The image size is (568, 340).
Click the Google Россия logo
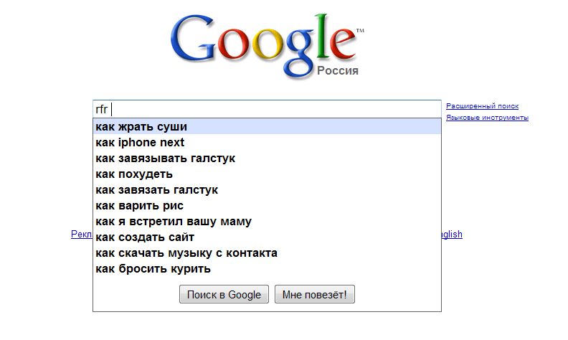tap(268, 46)
